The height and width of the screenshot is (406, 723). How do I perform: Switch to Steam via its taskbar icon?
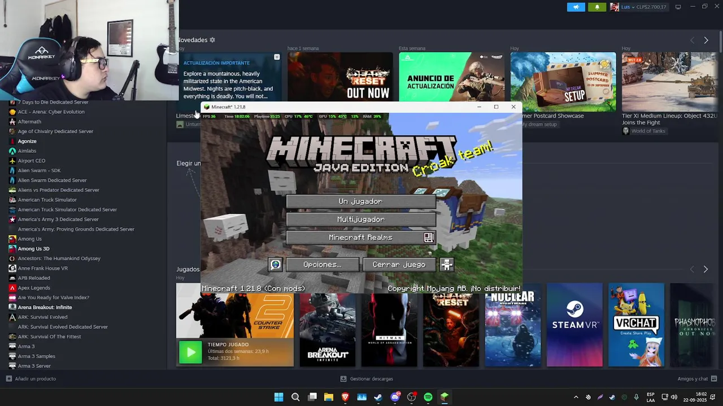(x=378, y=397)
